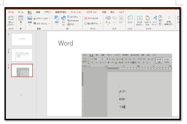Expand the テキストボックス dropdown arrow
The height and width of the screenshot is (124, 187).
pos(142,25)
